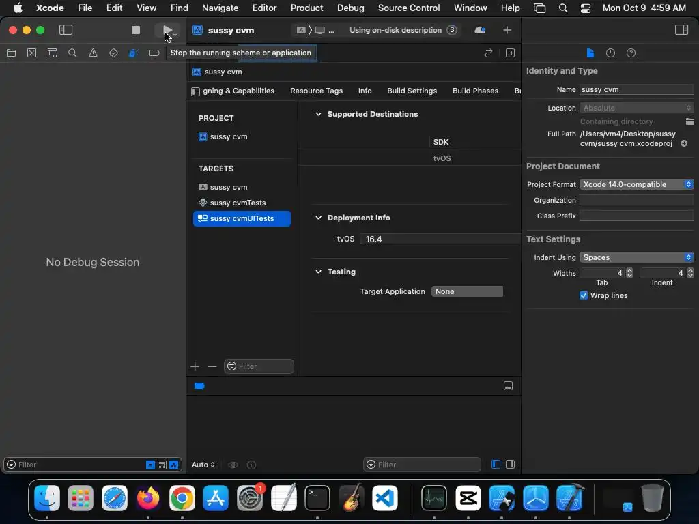699x524 pixels.
Task: Open the Resource Tags tab
Action: 317,91
